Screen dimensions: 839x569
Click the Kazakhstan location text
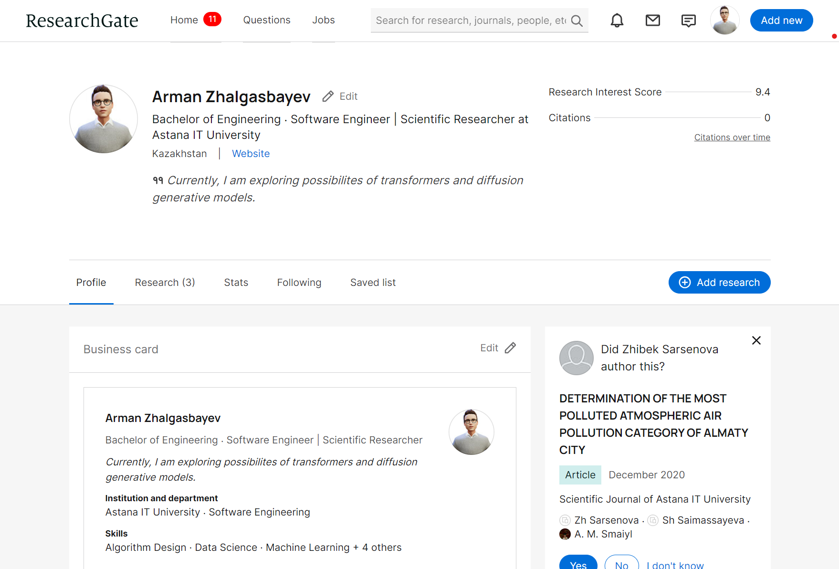(179, 154)
